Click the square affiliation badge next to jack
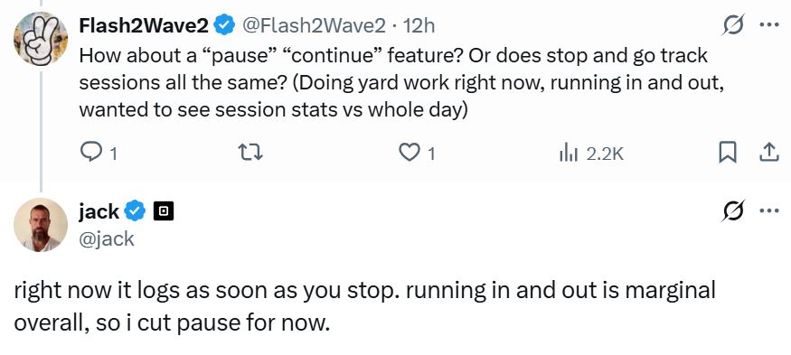Image resolution: width=791 pixels, height=355 pixels. pyautogui.click(x=163, y=211)
